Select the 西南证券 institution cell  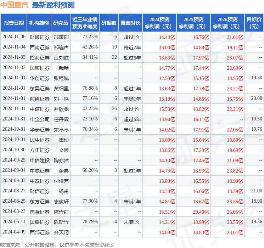click(40, 47)
